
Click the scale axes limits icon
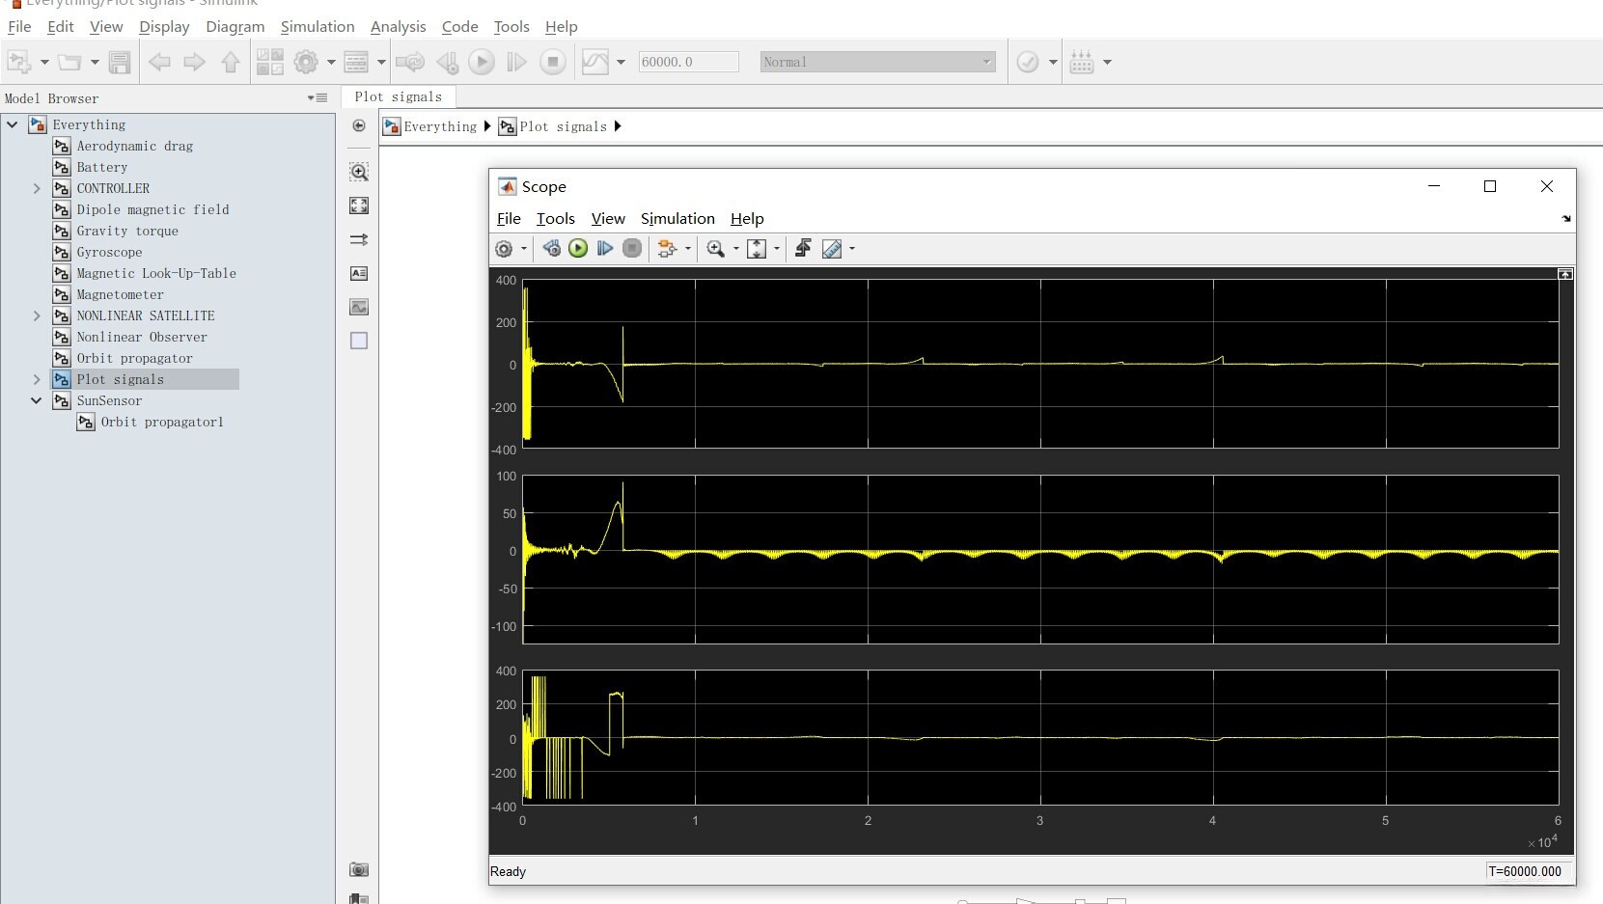(x=757, y=249)
